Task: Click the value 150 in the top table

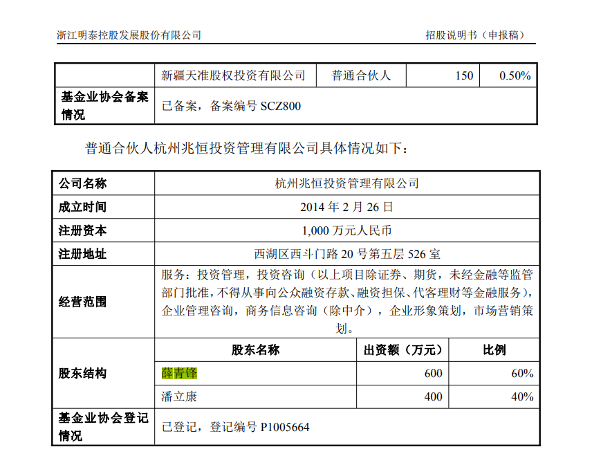Action: 464,75
